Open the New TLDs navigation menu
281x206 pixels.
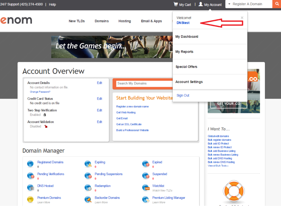pyautogui.click(x=77, y=21)
